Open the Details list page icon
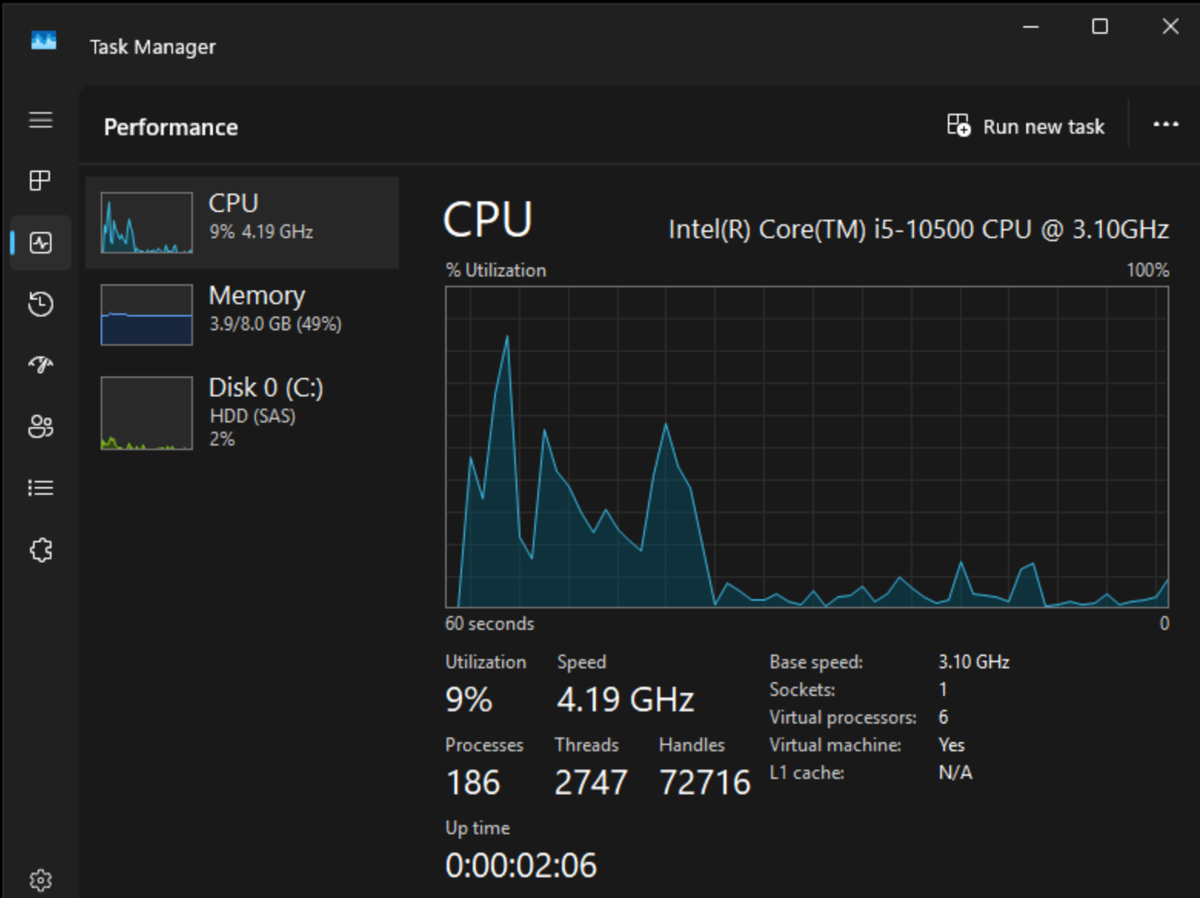The image size is (1200, 898). (x=41, y=488)
